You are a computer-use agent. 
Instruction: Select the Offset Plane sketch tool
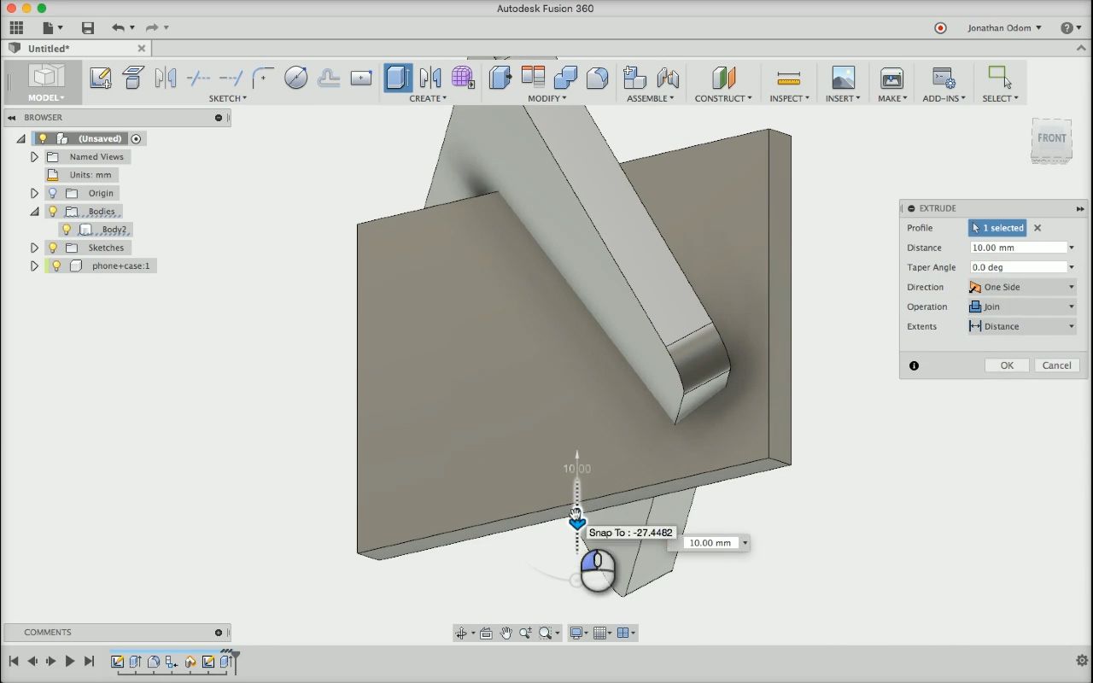click(133, 78)
